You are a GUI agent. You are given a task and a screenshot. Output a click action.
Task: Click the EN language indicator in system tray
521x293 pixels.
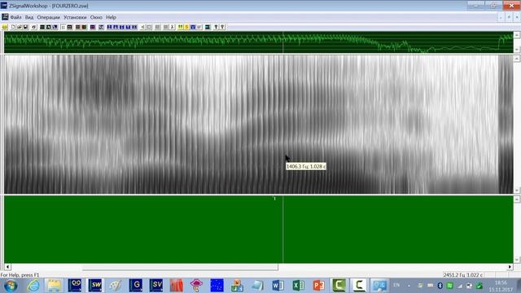click(396, 285)
